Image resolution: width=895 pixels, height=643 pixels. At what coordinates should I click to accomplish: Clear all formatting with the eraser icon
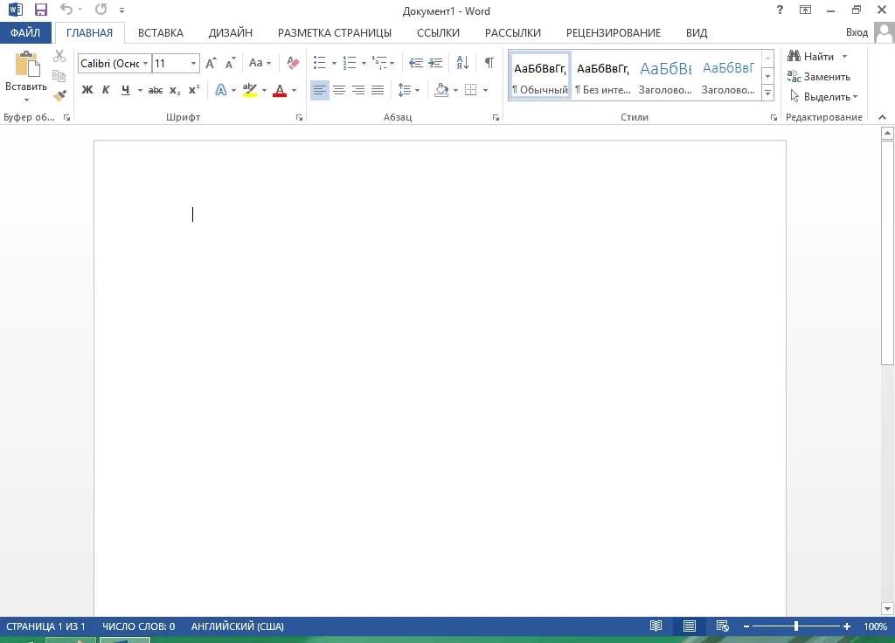pyautogui.click(x=293, y=63)
